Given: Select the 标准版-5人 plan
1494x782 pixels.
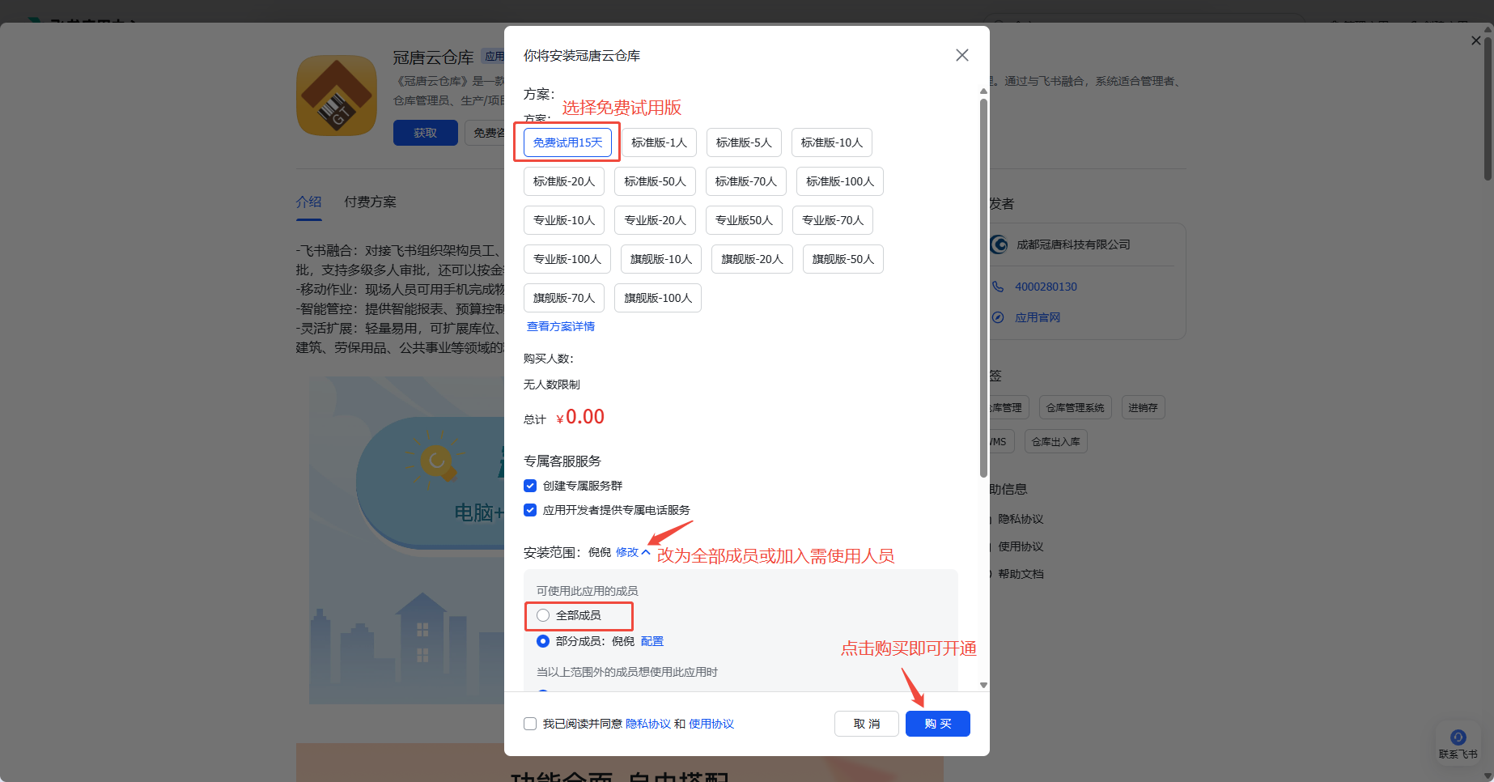Looking at the screenshot, I should (744, 142).
